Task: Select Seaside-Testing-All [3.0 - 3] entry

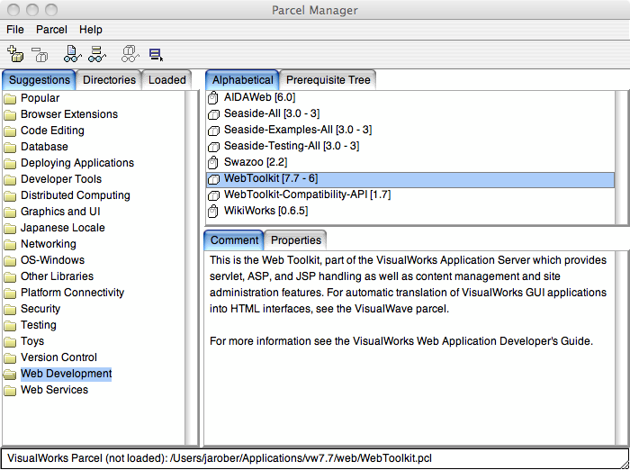Action: point(292,146)
